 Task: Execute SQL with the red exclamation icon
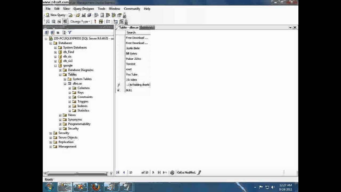(95, 22)
